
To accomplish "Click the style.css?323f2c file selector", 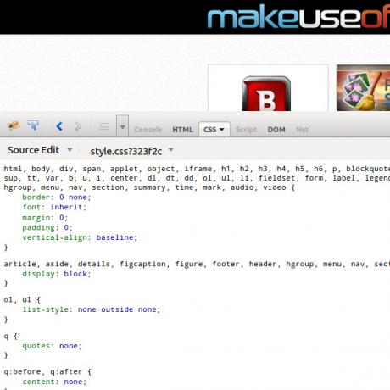I will [x=126, y=152].
